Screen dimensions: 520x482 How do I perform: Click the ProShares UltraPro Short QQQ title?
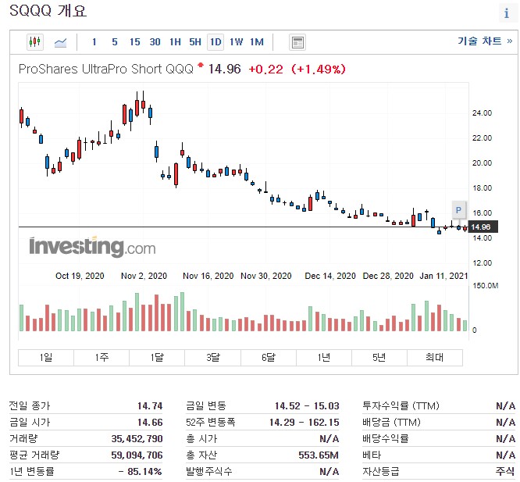(x=105, y=69)
